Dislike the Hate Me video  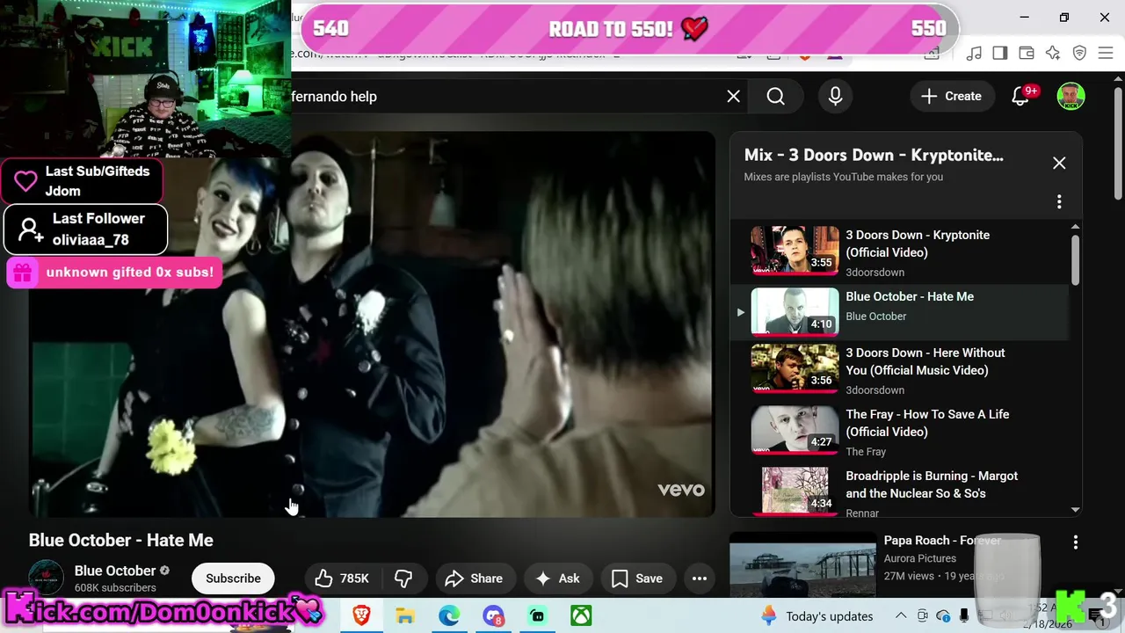403,578
